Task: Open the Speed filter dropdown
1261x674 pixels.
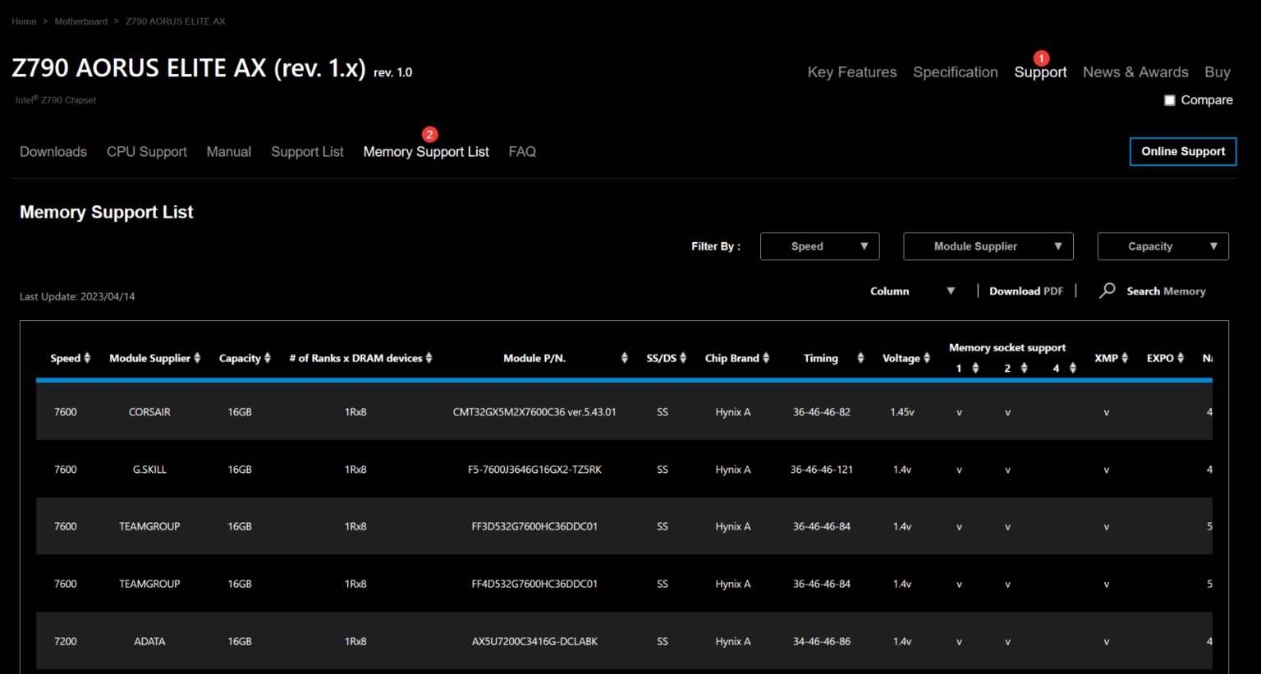Action: [x=819, y=246]
